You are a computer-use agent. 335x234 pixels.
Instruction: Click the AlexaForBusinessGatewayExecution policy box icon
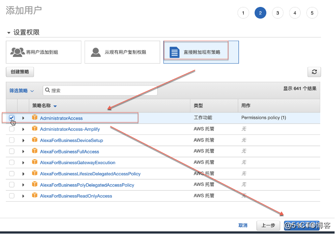(35, 162)
